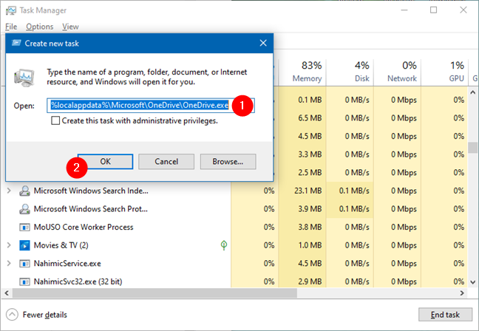Click the 0.1 MB memory value

tap(310, 100)
